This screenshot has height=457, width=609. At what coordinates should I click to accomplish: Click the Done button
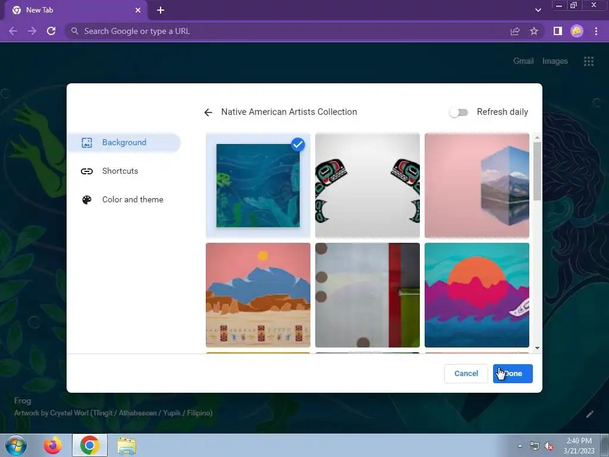(513, 374)
